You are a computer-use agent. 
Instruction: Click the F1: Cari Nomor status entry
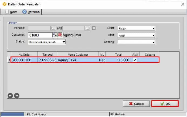click(37, 114)
